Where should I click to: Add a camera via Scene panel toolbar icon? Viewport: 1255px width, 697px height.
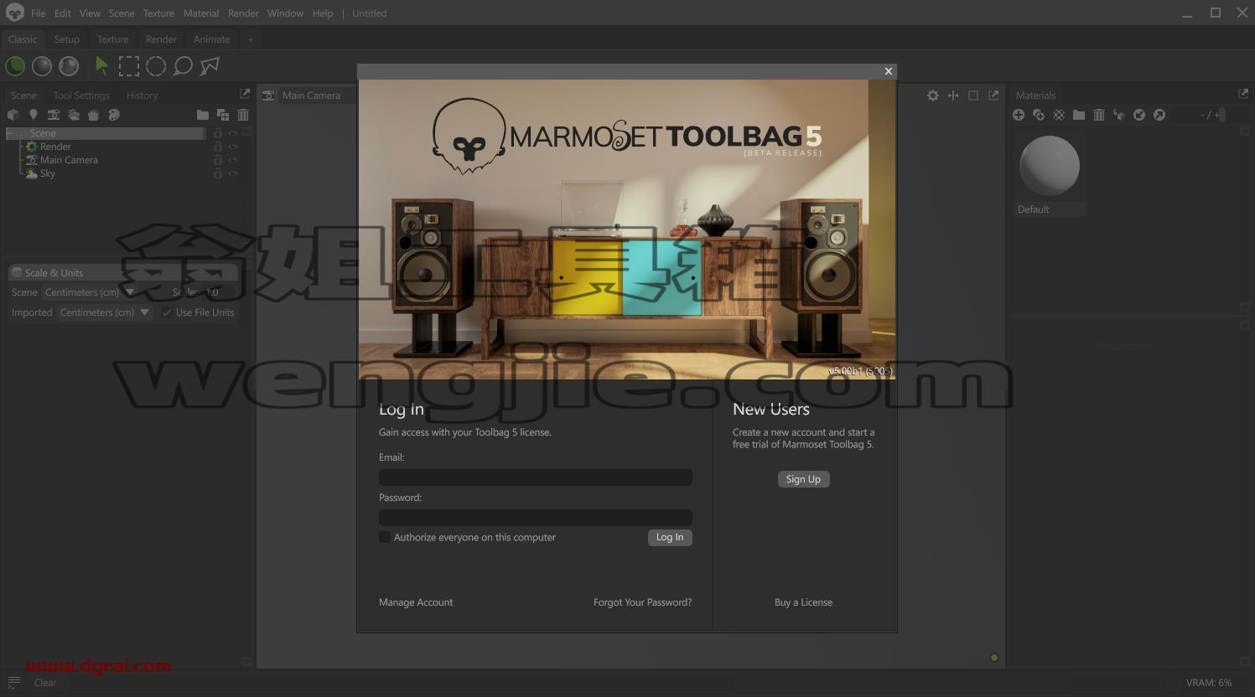tap(54, 115)
